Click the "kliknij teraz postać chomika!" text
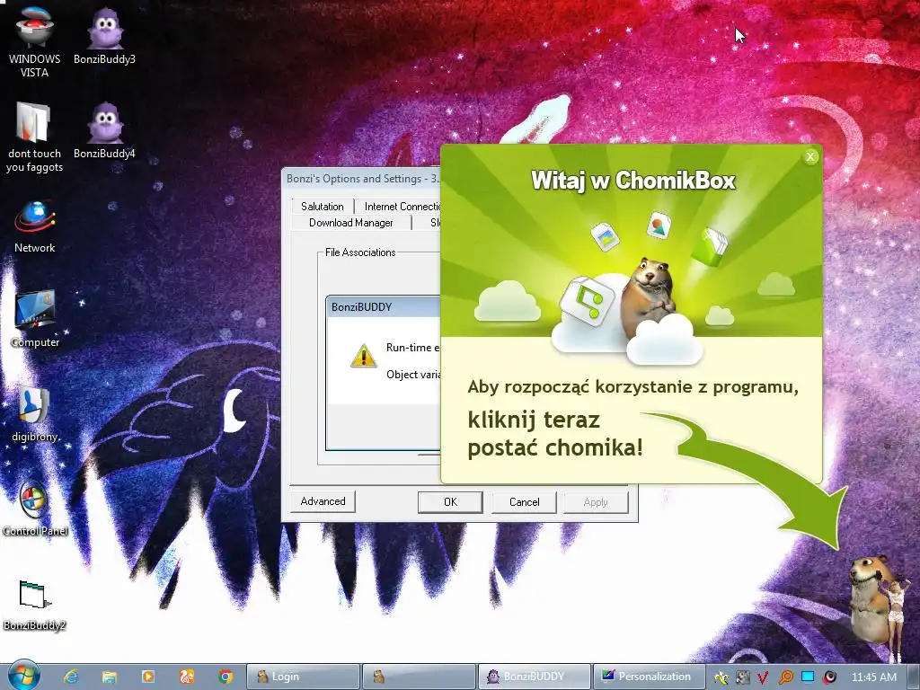Viewport: 920px width, 690px height. (x=555, y=434)
